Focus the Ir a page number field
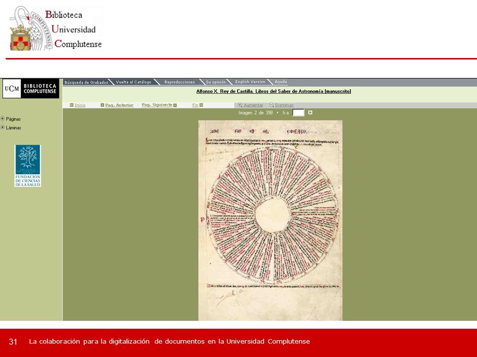This screenshot has width=477, height=357. 298,113
